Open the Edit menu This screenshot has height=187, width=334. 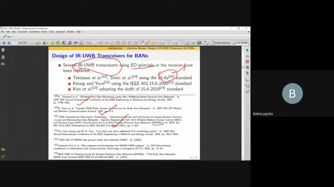pos(8,32)
